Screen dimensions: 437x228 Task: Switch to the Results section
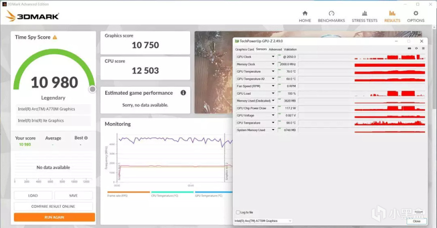[x=392, y=17]
